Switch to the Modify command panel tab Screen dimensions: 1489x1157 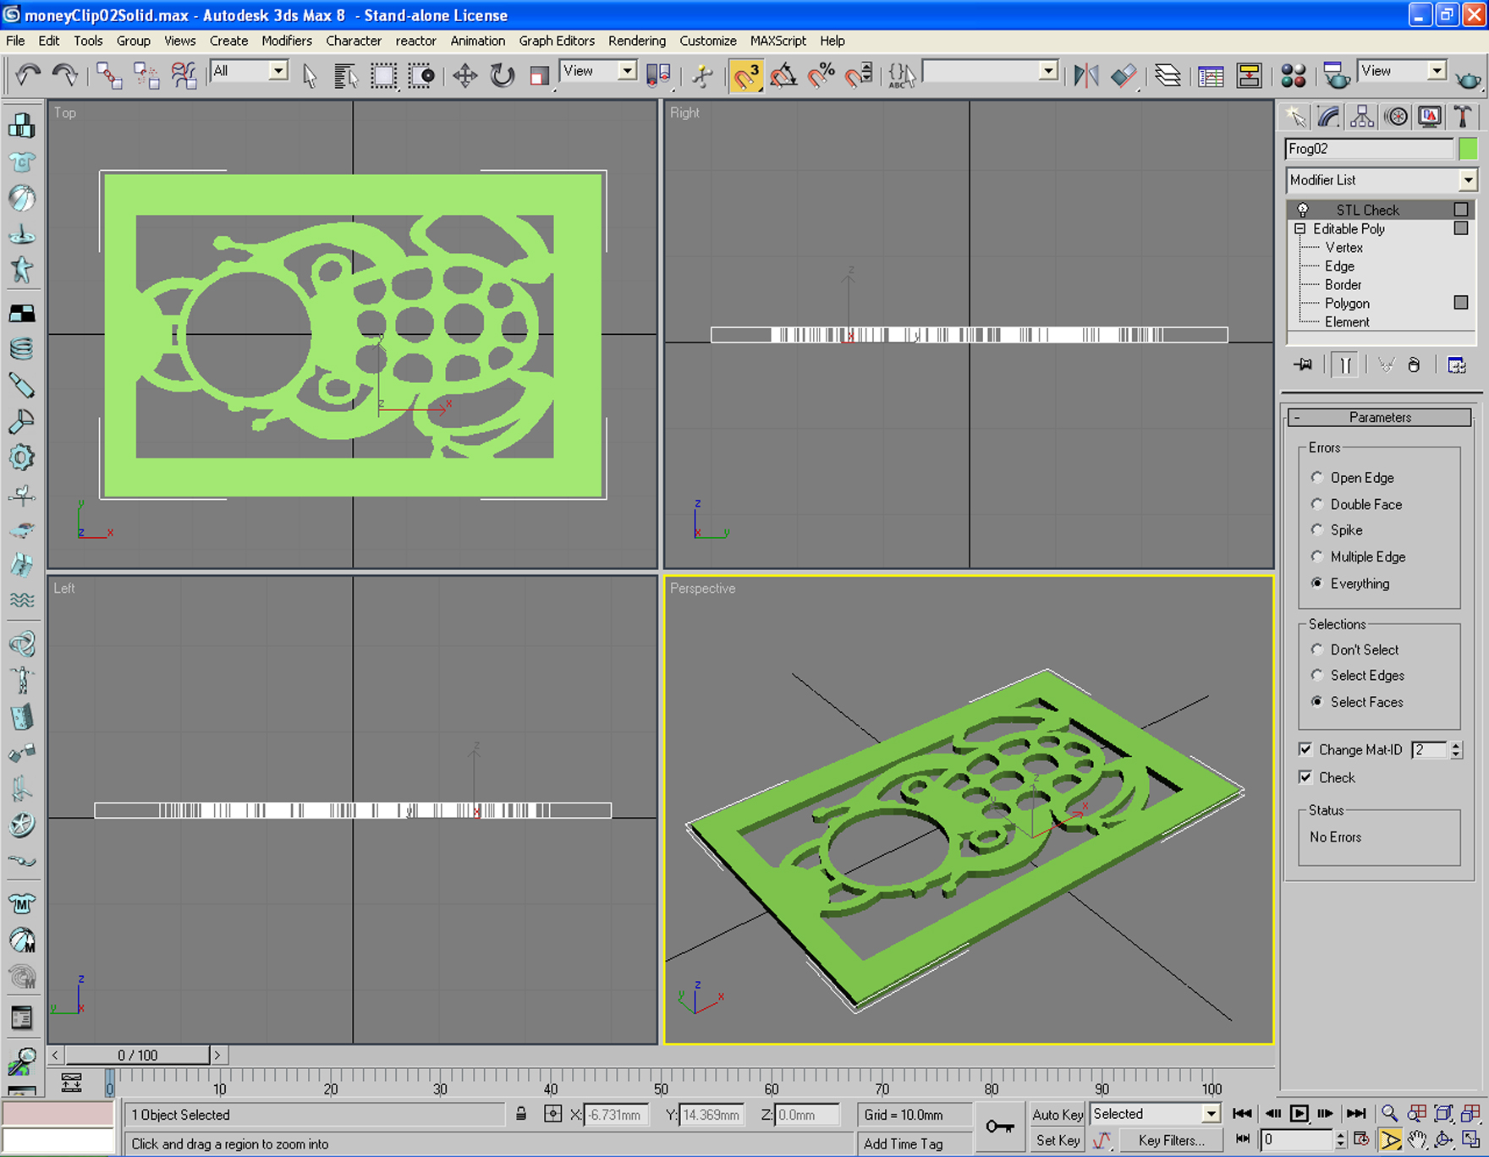(1328, 116)
